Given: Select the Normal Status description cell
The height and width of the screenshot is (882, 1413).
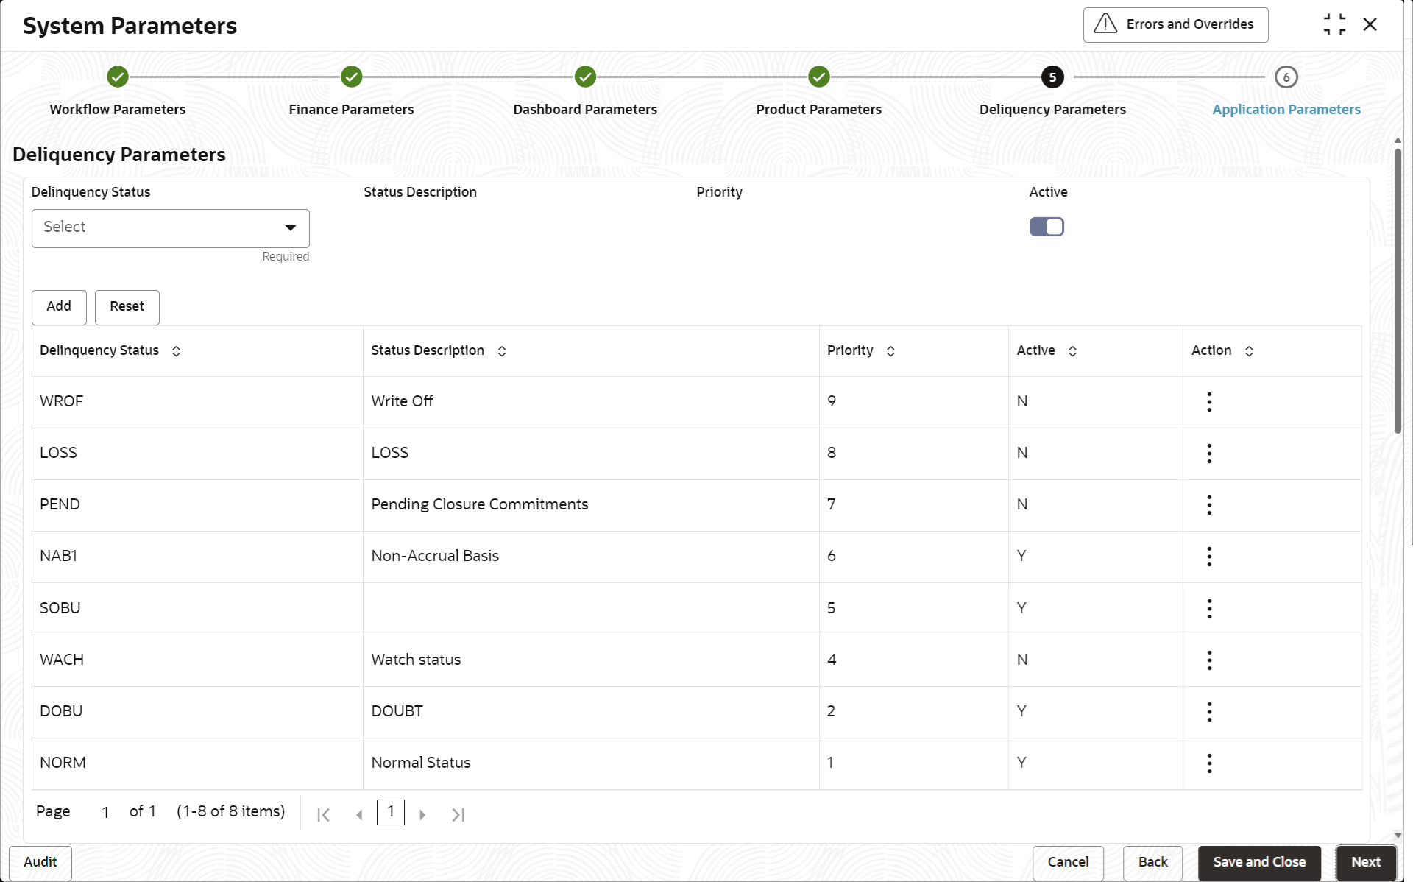Looking at the screenshot, I should tap(591, 763).
